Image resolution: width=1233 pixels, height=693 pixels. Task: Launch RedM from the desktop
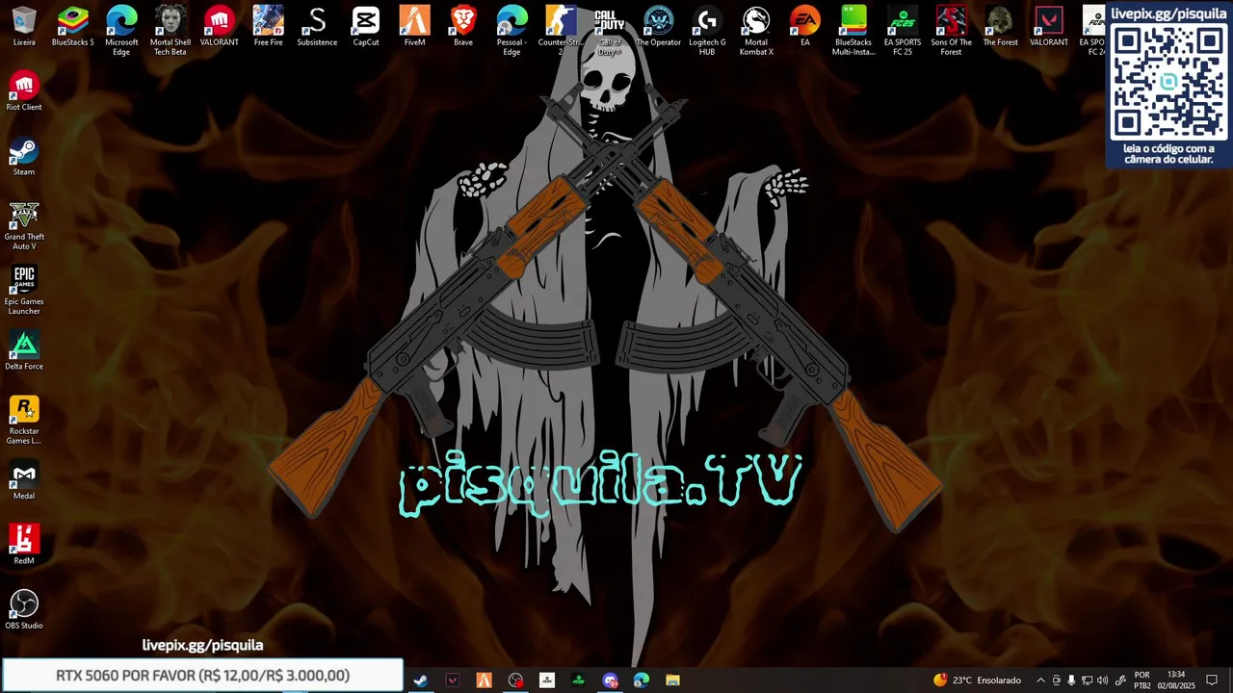[24, 545]
